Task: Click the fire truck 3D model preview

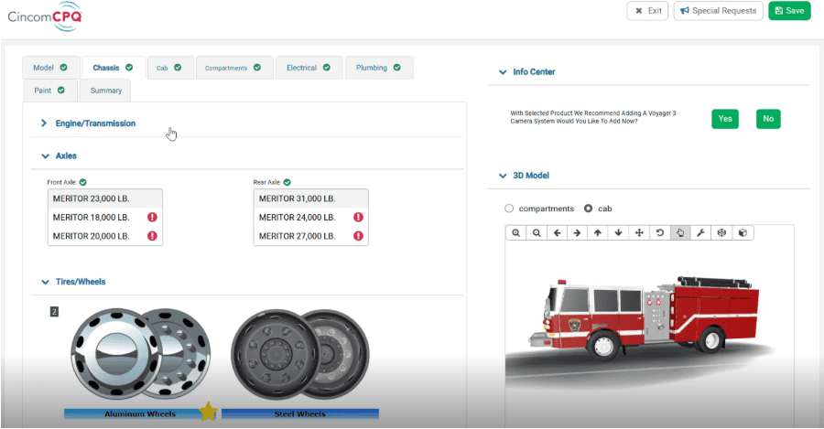Action: 645,321
